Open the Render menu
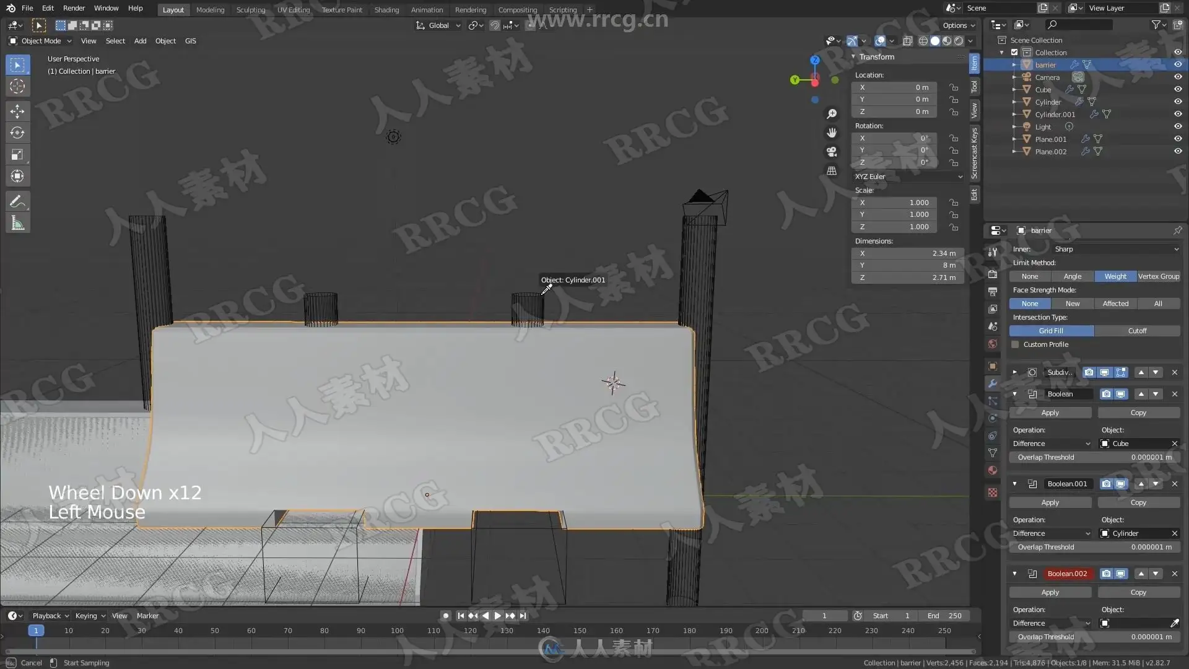1189x669 pixels. (x=74, y=8)
